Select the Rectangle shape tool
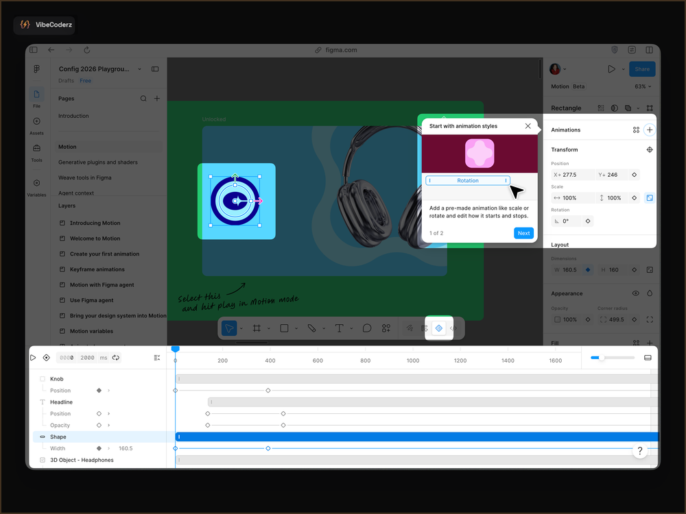686x514 pixels. point(284,328)
